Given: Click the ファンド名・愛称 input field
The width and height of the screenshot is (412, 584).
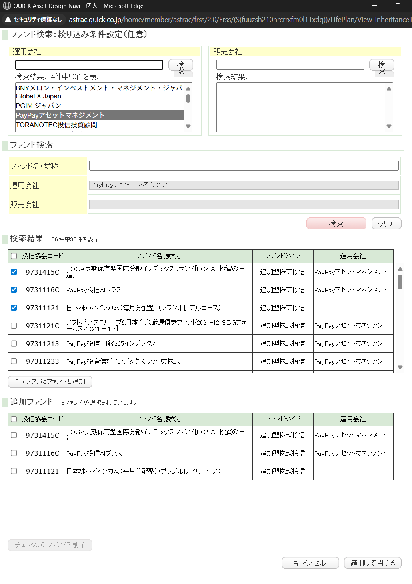Looking at the screenshot, I should [x=244, y=165].
